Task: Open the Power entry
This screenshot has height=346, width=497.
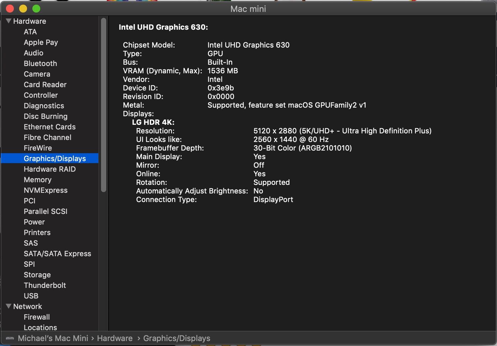Action: tap(34, 222)
